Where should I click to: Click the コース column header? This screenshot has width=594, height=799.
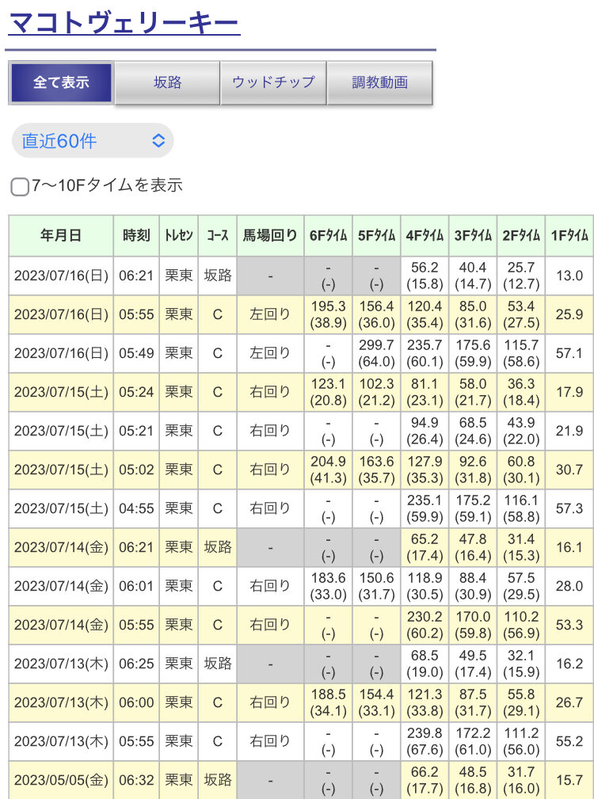(x=218, y=235)
